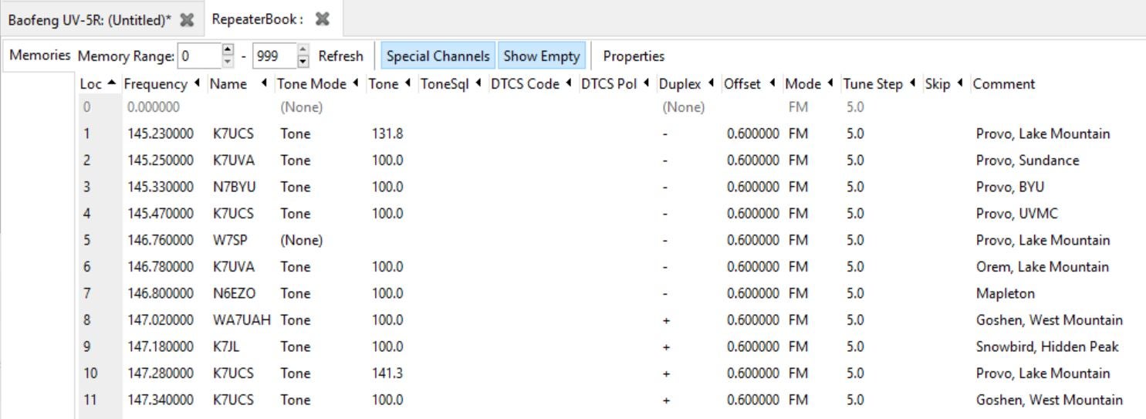Sort by the DTCS Code column header

pos(532,84)
